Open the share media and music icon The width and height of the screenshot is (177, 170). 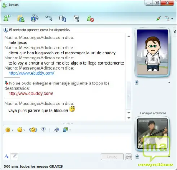tap(62, 18)
